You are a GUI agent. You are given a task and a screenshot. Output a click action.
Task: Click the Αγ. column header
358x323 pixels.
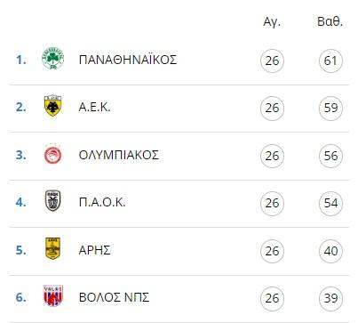[272, 22]
